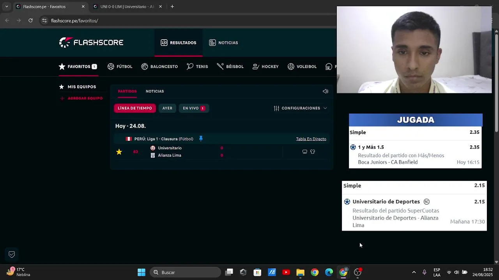Click the Perú flag icon

coord(129,139)
